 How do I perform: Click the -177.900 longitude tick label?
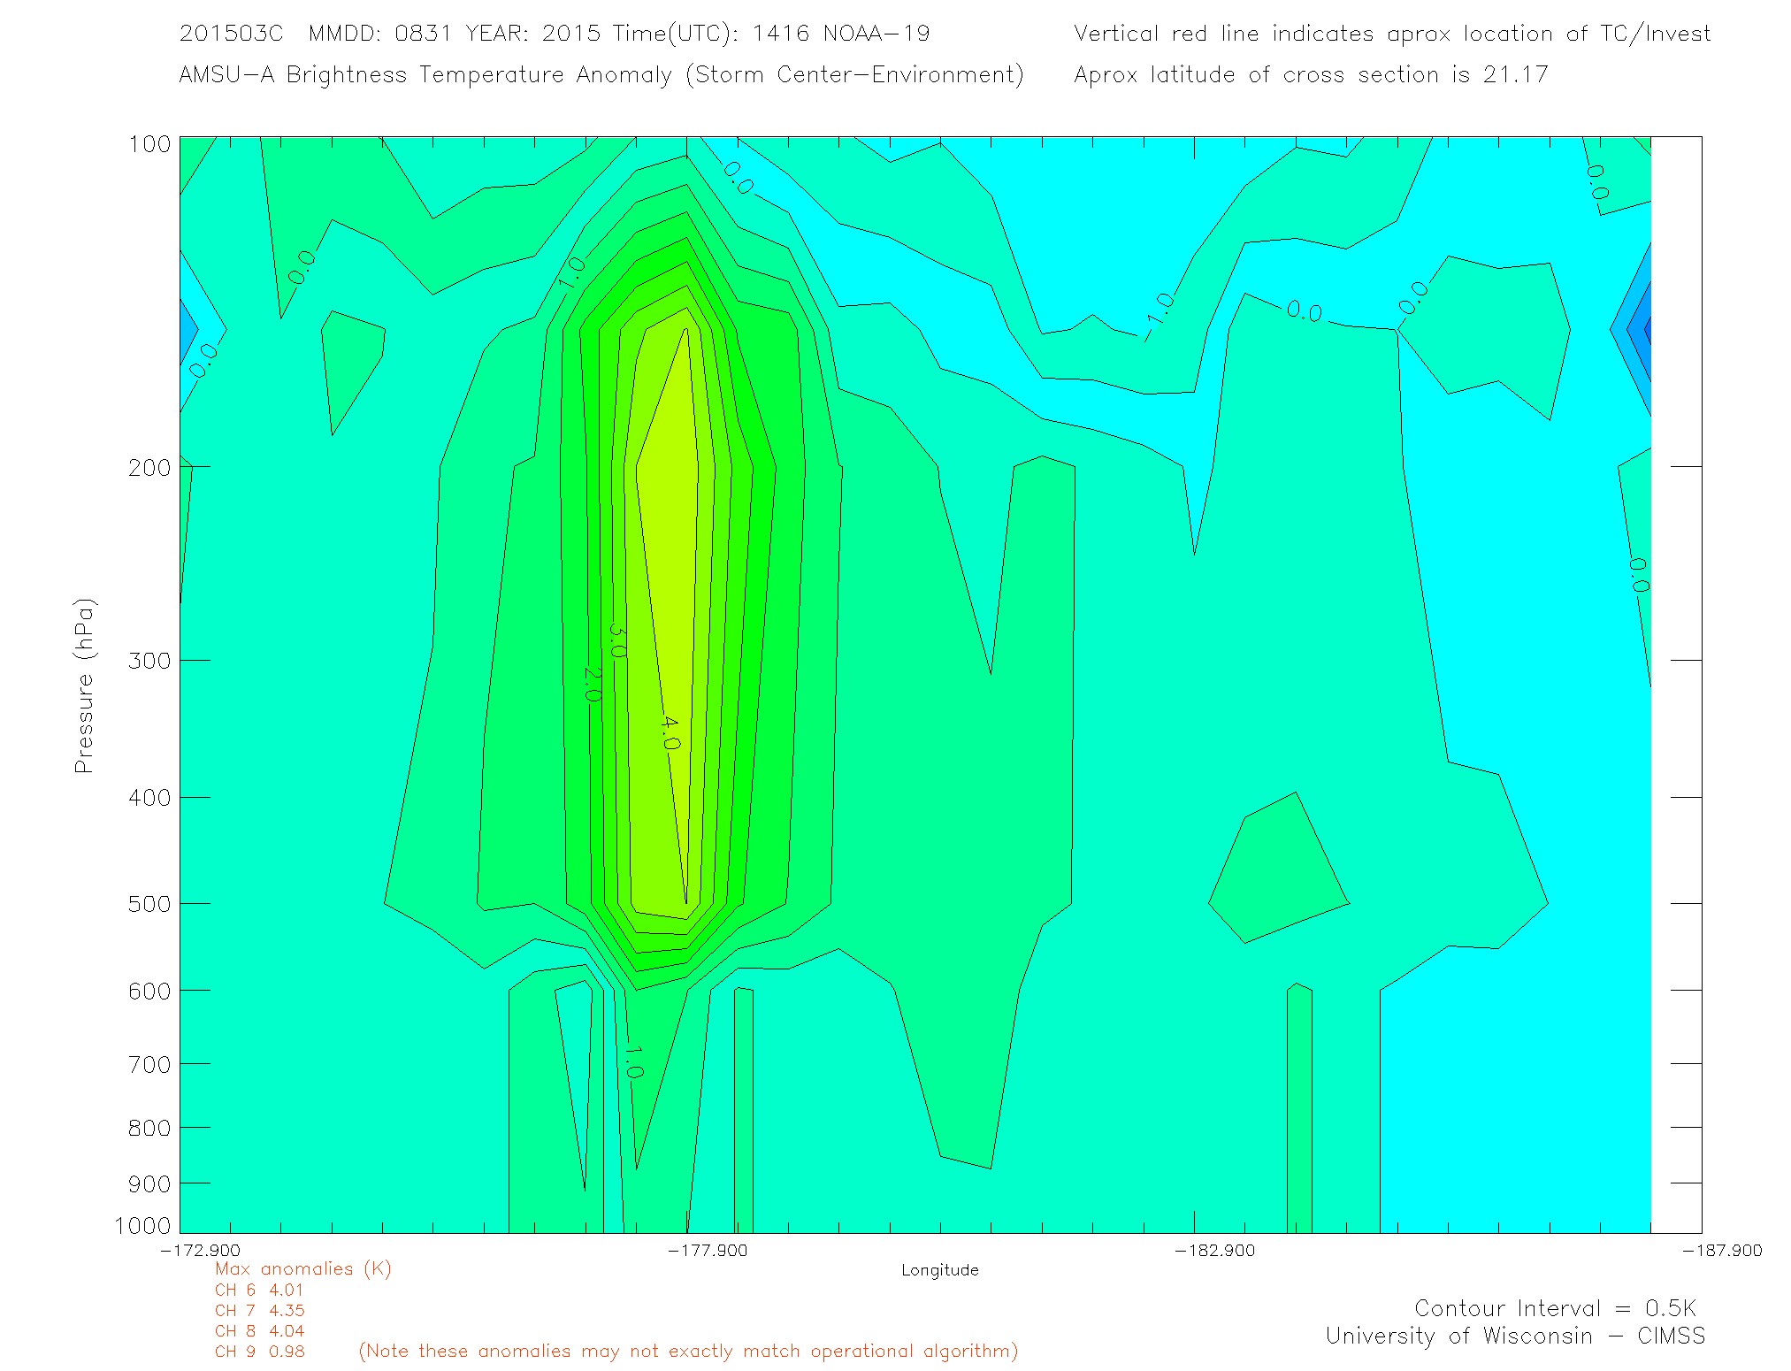point(707,1251)
